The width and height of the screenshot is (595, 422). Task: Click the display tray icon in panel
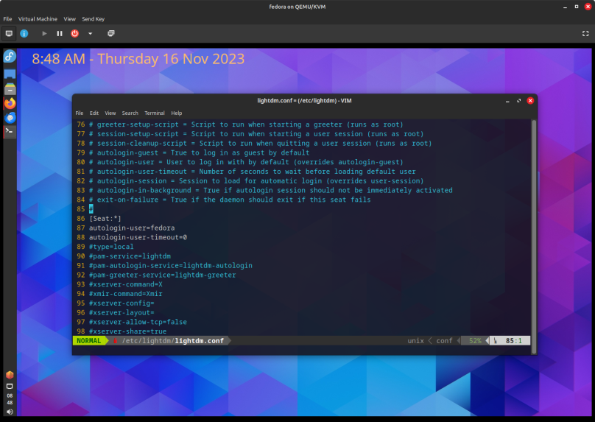pos(10,387)
